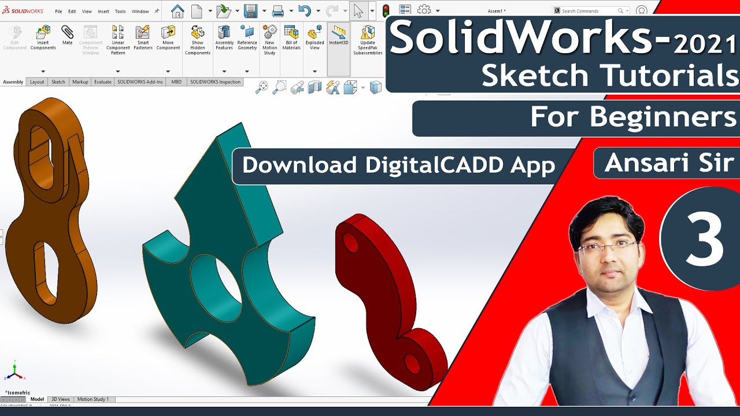Expand the Select tool dropdown arrow
This screenshot has width=740, height=416.
pos(372,11)
